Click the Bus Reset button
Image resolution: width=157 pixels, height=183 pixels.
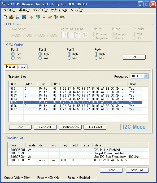click(95, 127)
